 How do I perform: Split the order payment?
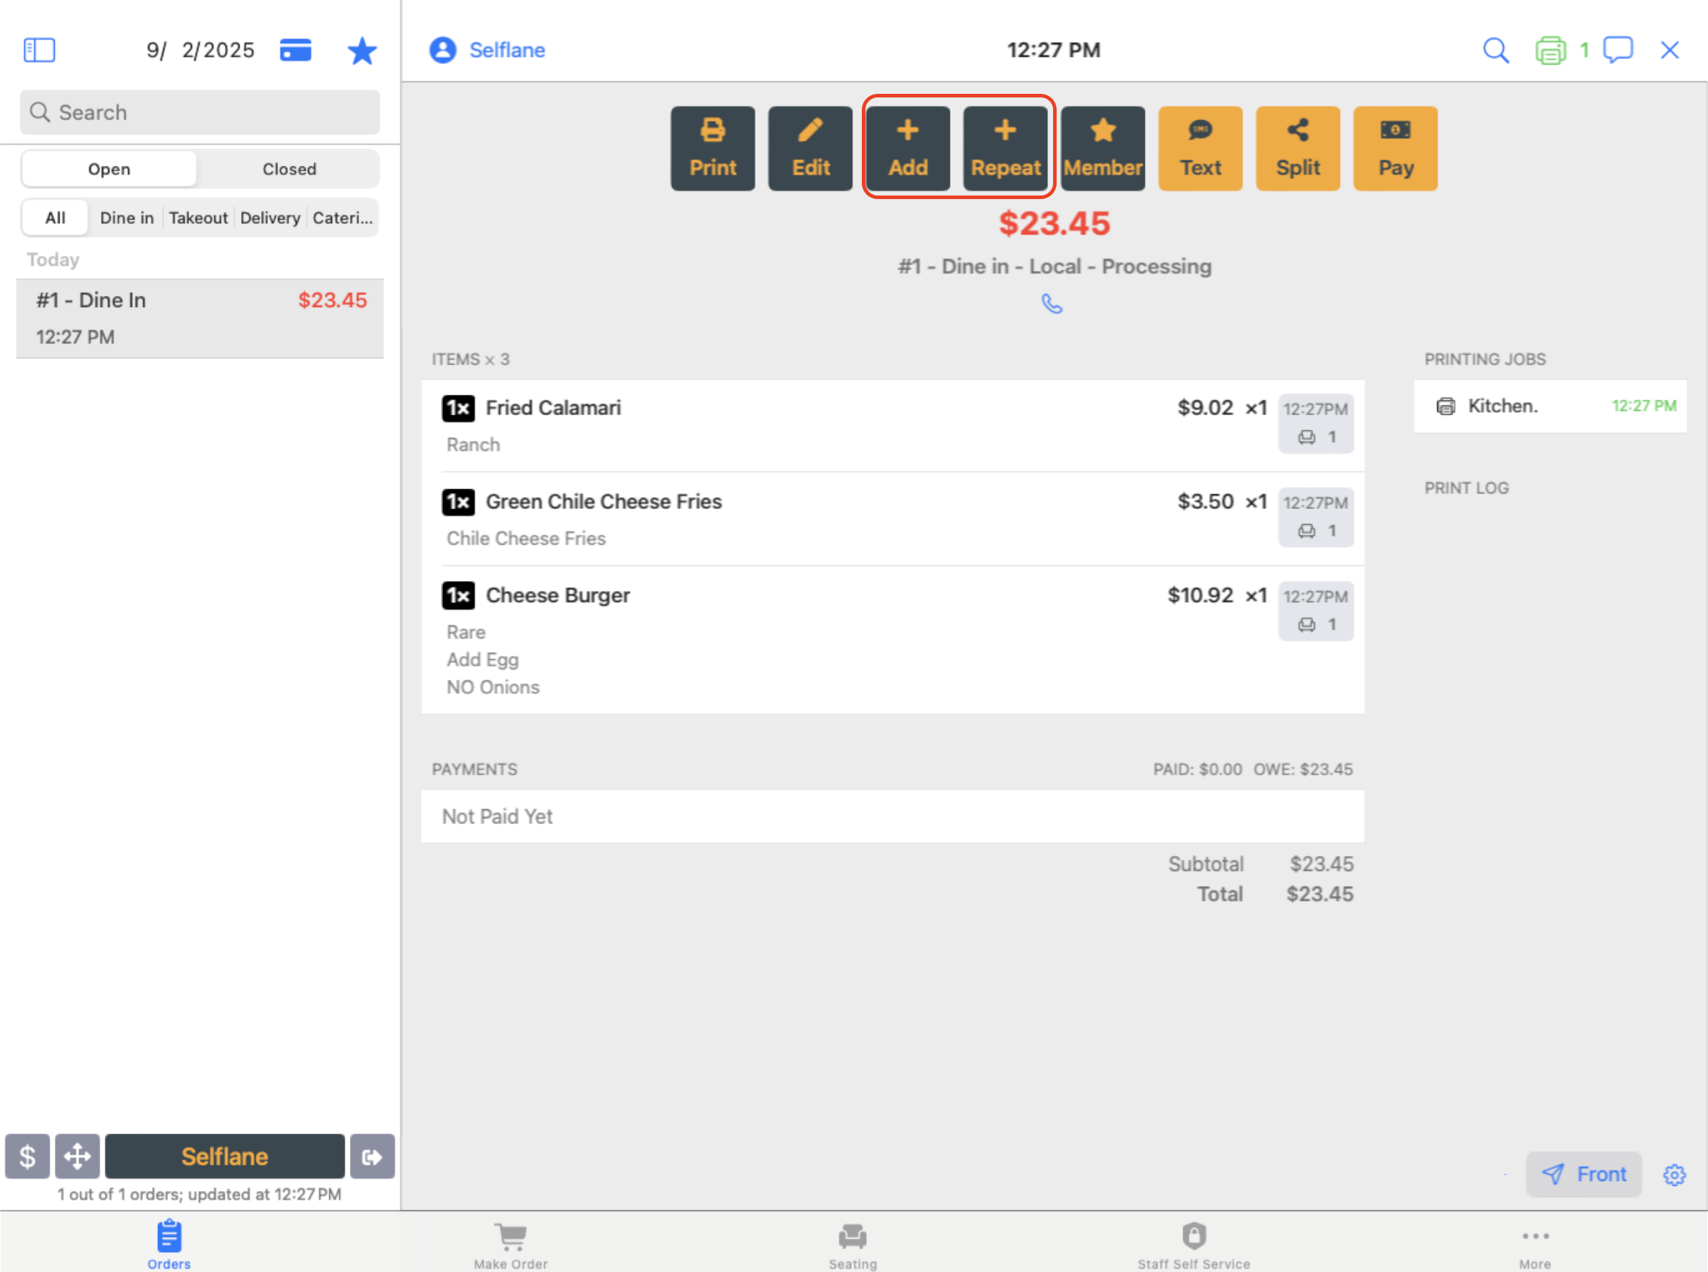click(1298, 148)
